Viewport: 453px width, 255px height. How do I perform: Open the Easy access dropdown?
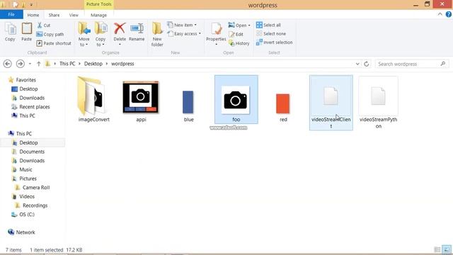tap(184, 34)
